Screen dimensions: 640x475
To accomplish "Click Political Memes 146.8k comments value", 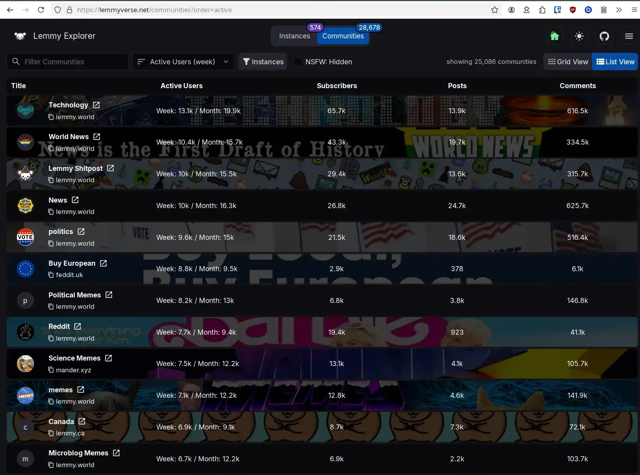I will coord(578,301).
